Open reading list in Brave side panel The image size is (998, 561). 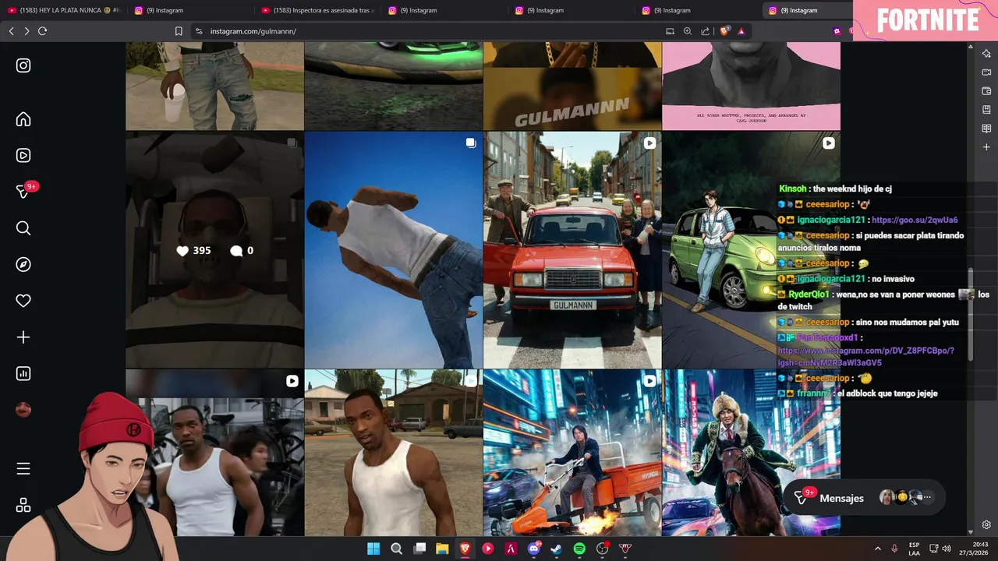point(986,128)
